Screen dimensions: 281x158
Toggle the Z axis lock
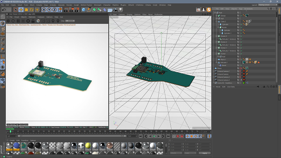point(54,9)
